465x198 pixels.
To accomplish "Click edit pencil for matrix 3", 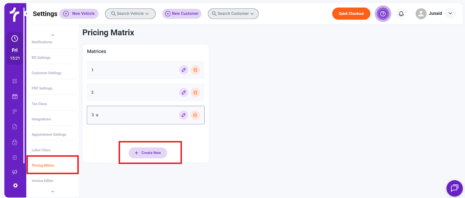I will (183, 115).
